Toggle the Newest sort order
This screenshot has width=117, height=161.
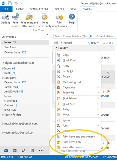108,43
